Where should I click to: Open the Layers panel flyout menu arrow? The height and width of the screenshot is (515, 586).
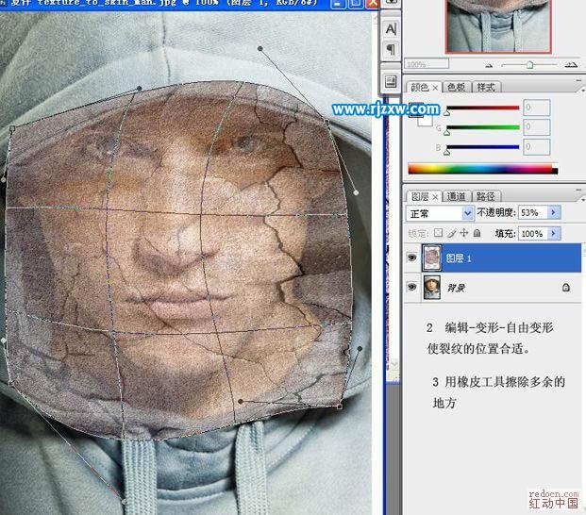582,199
